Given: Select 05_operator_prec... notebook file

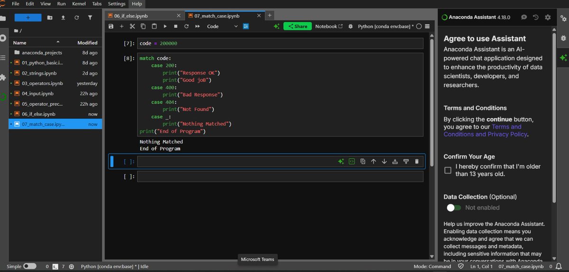Looking at the screenshot, I should (x=55, y=104).
